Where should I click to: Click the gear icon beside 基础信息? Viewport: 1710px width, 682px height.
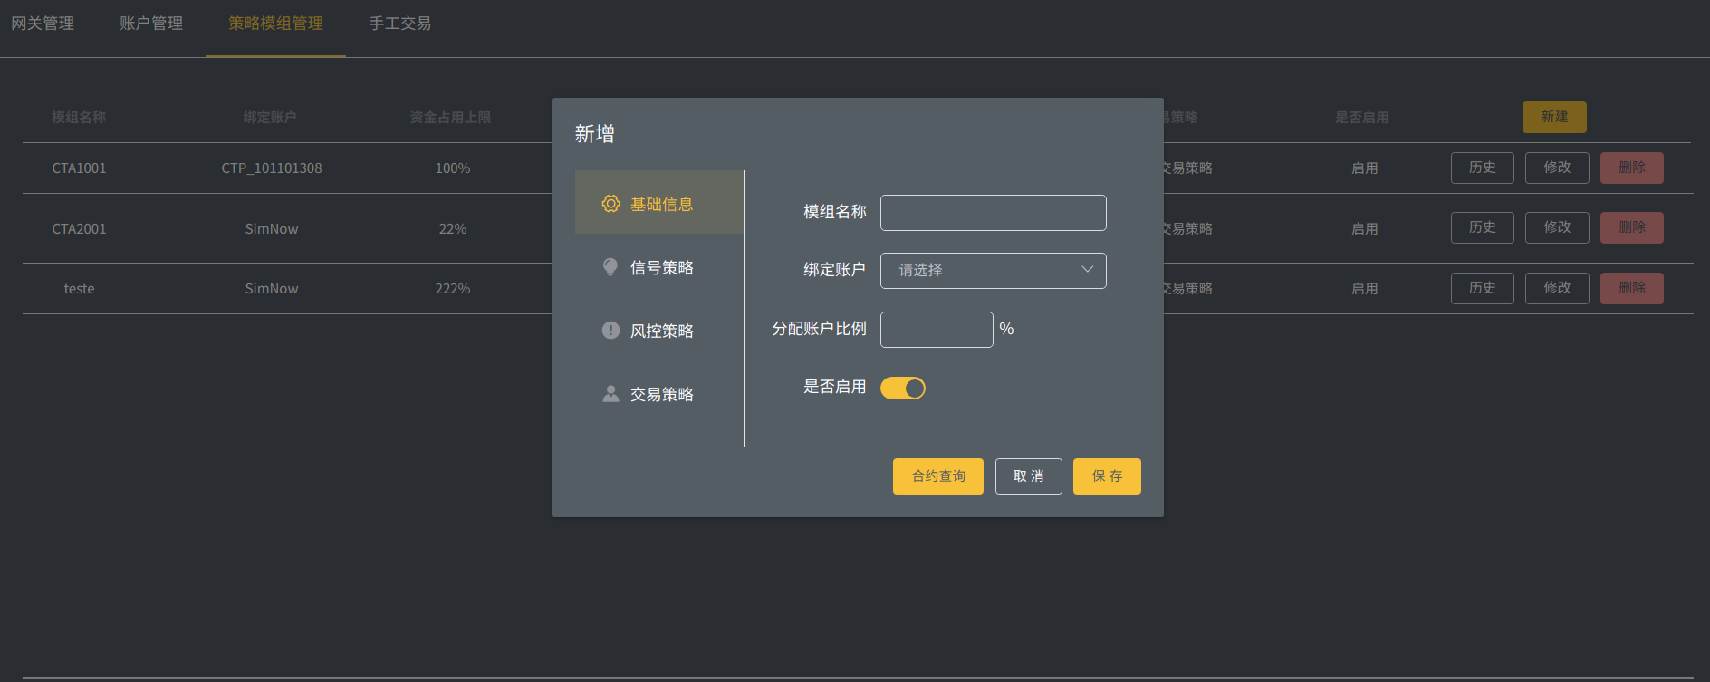pyautogui.click(x=610, y=204)
